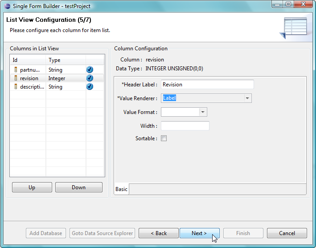The width and height of the screenshot is (316, 248).
Task: Move selected column Down
Action: coord(78,187)
